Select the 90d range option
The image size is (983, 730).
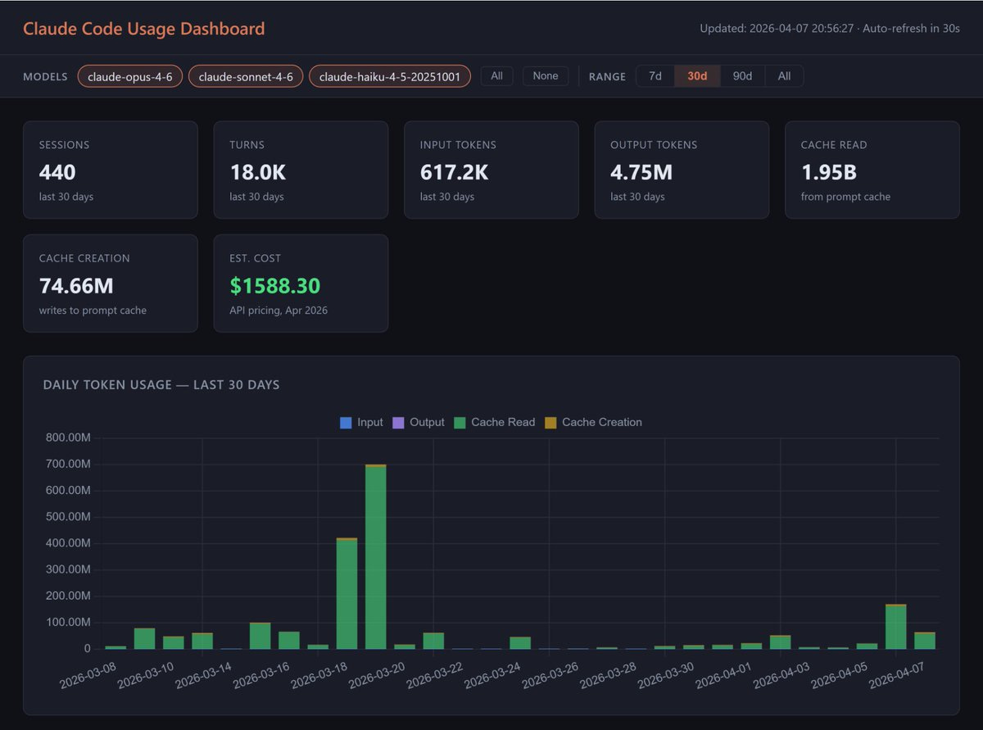(x=742, y=75)
